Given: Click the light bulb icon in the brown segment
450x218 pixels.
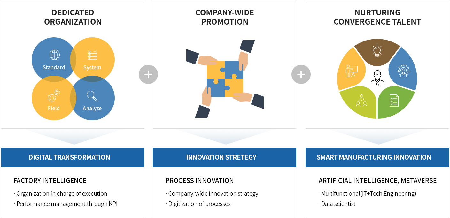Looking at the screenshot, I should point(377,50).
